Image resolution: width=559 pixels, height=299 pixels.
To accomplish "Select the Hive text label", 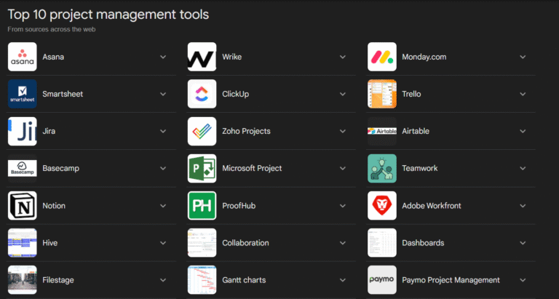I will coord(50,243).
